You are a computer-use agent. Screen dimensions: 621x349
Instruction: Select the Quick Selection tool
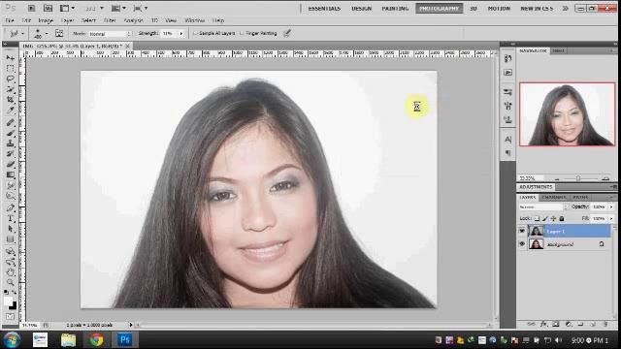(x=11, y=89)
